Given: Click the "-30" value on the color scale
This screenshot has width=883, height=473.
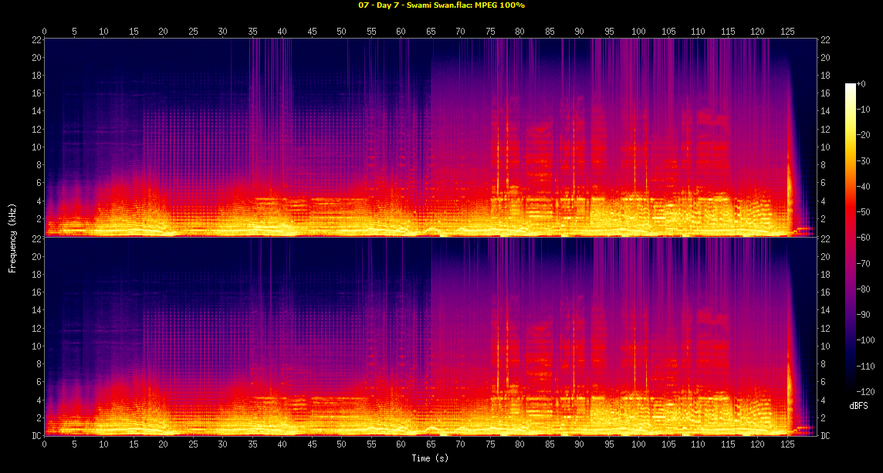Looking at the screenshot, I should click(x=863, y=160).
